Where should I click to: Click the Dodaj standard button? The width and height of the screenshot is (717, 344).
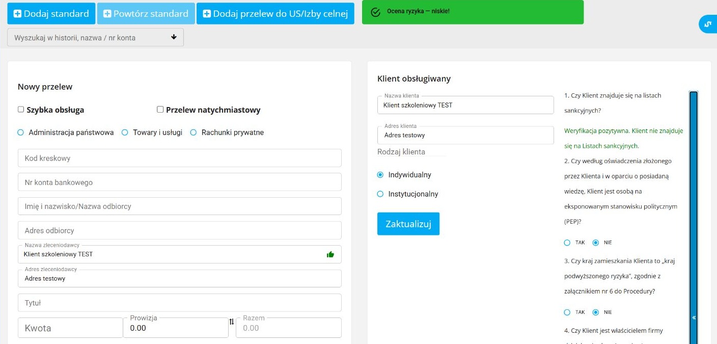click(x=51, y=14)
